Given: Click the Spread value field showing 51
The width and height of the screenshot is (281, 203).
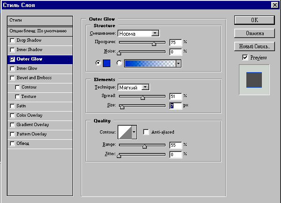Looking at the screenshot, I should coord(176,97).
